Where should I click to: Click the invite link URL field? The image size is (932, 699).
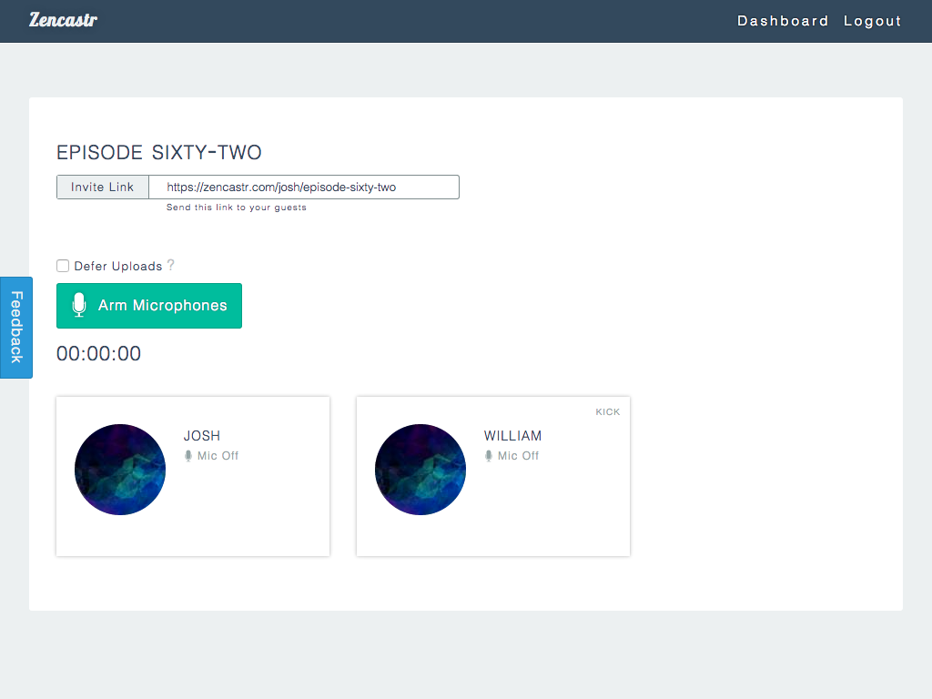303,187
